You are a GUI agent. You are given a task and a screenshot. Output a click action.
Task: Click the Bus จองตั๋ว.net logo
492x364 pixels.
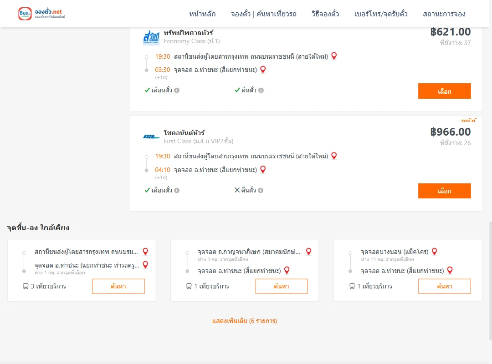pyautogui.click(x=42, y=14)
